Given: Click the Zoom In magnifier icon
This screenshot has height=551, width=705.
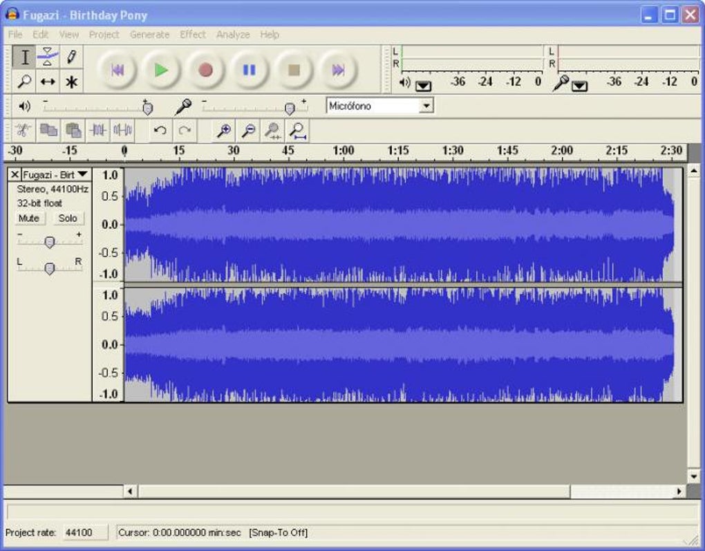Looking at the screenshot, I should [224, 130].
